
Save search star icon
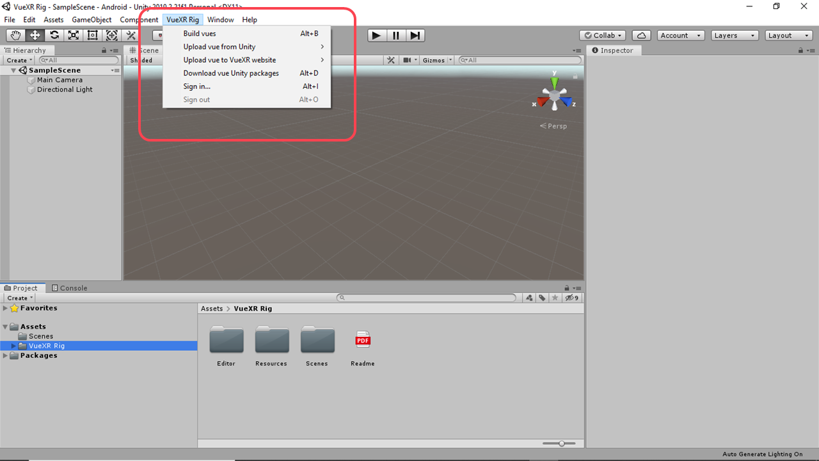555,298
